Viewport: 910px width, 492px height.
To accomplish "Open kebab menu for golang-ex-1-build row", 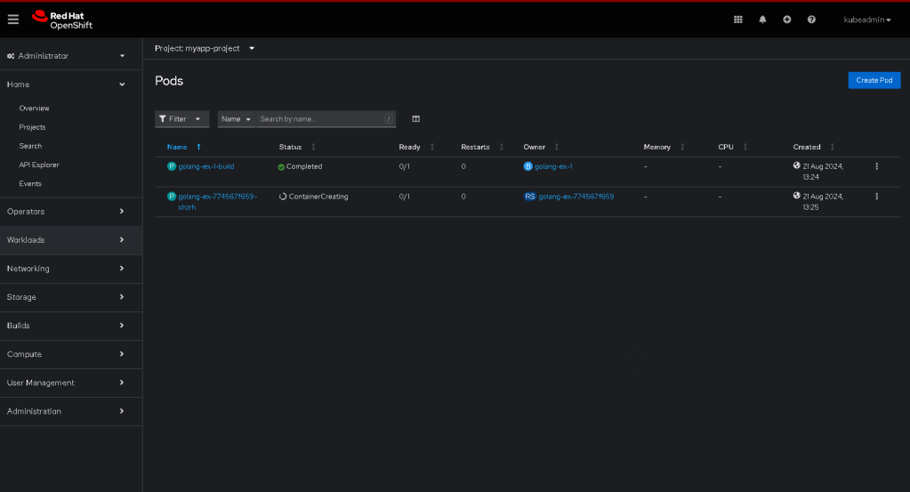I will point(876,166).
